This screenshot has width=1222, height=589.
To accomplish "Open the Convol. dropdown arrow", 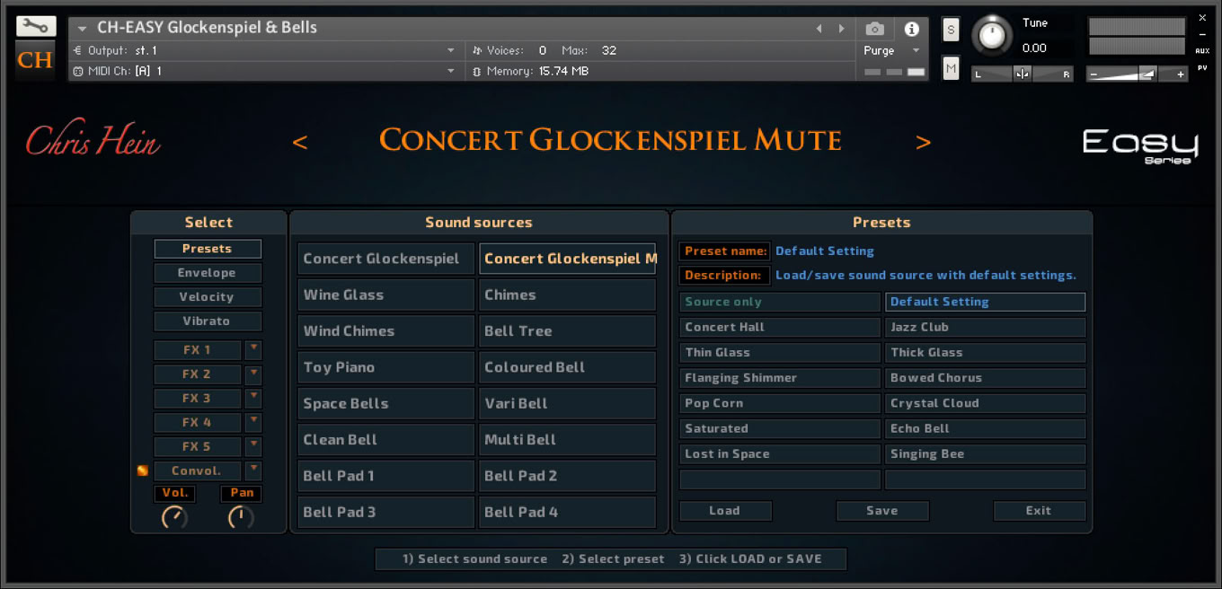I will (x=253, y=470).
